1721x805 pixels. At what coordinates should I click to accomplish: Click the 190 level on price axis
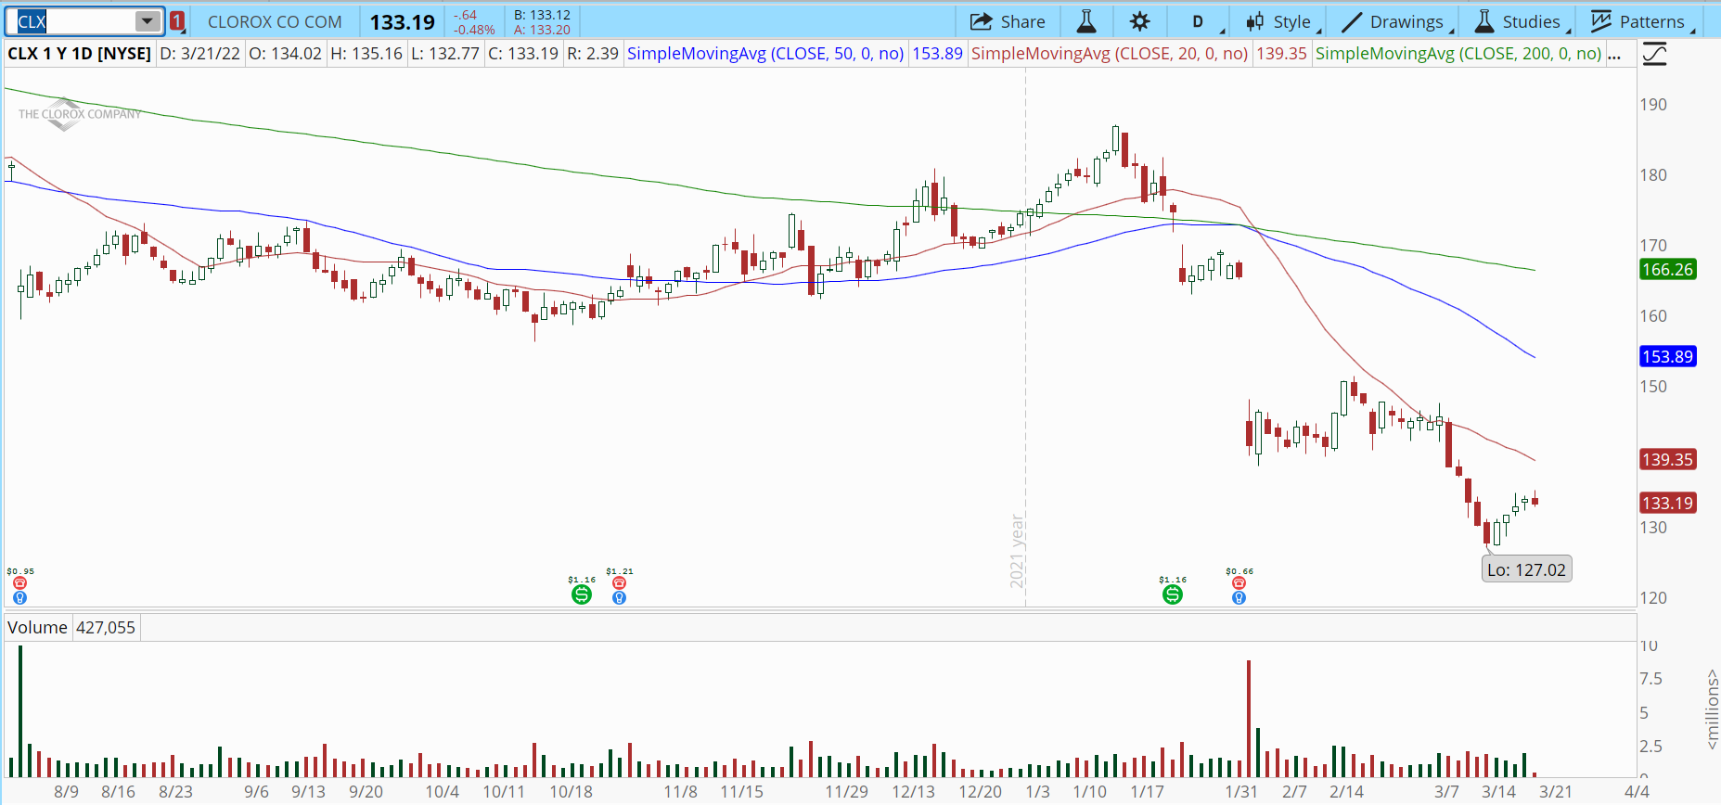(x=1653, y=105)
